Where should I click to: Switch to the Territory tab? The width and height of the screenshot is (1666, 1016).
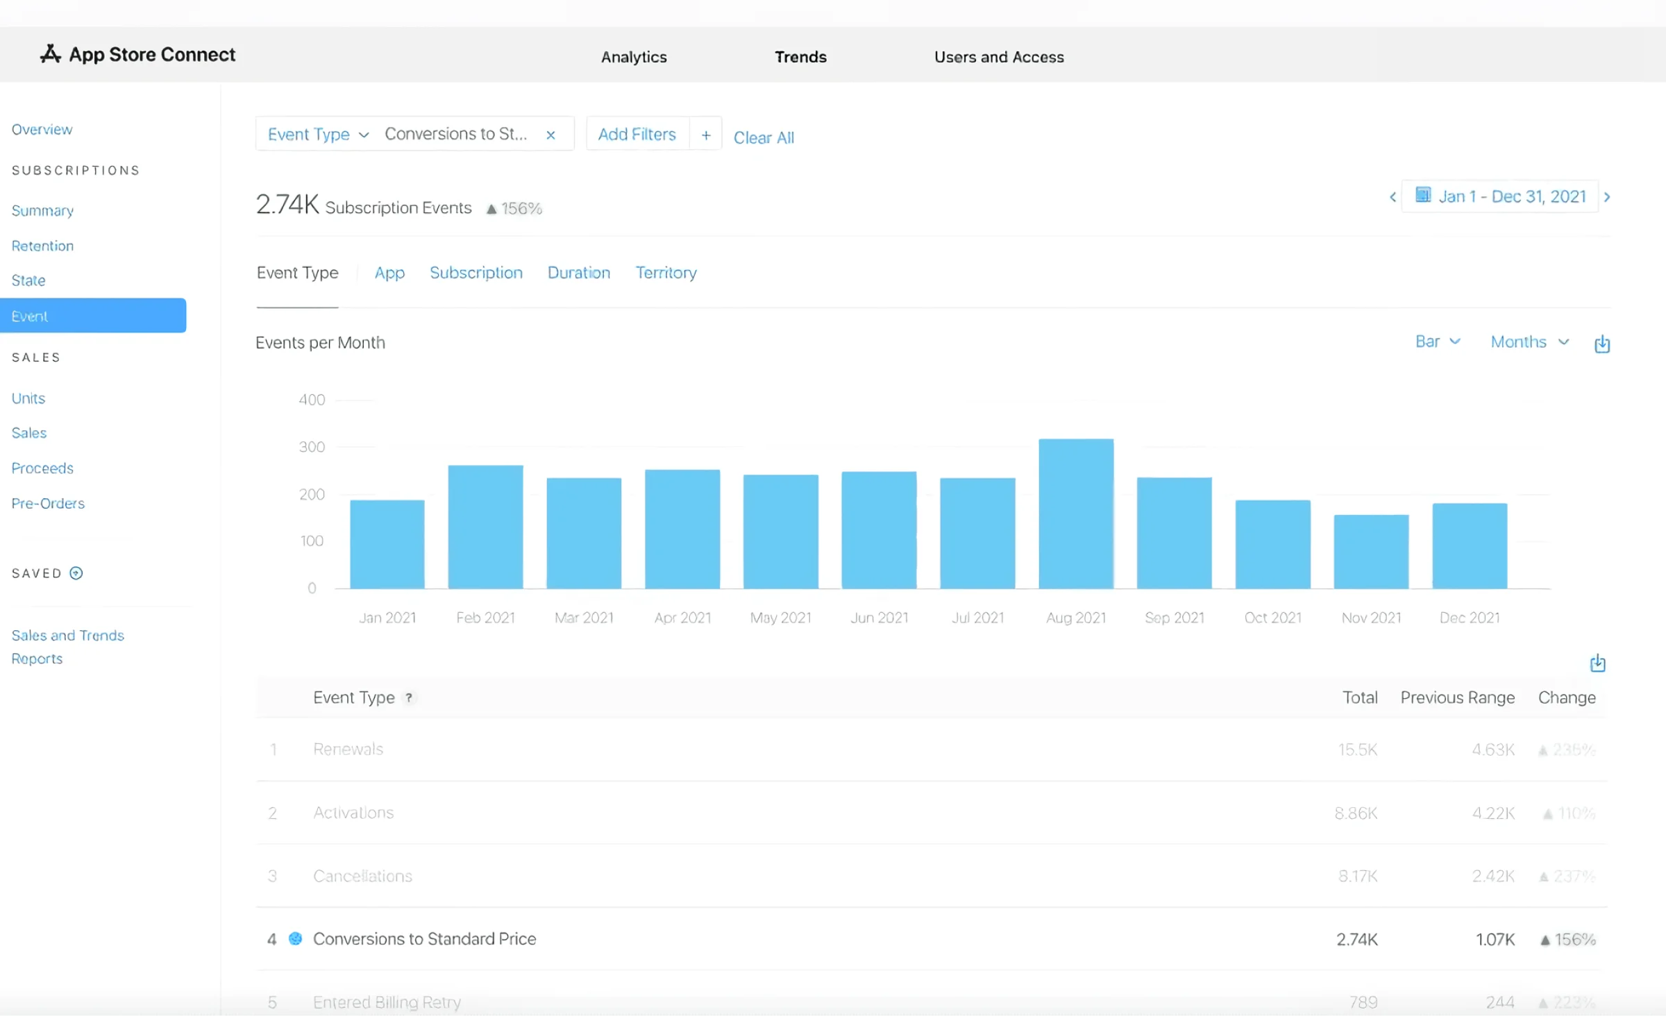point(666,272)
